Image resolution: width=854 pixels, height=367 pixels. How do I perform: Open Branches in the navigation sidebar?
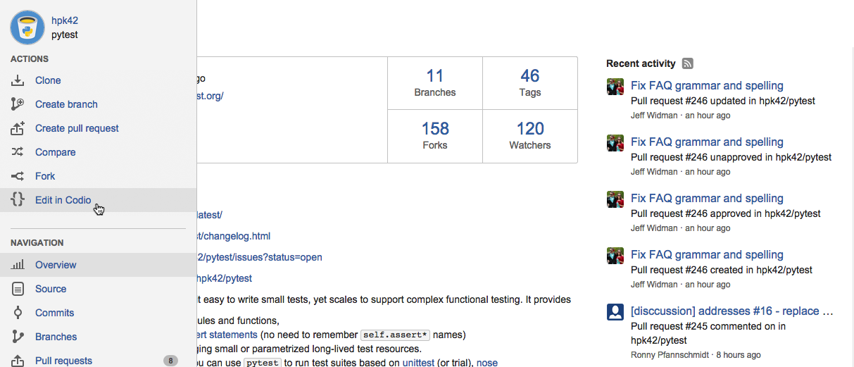pyautogui.click(x=56, y=337)
